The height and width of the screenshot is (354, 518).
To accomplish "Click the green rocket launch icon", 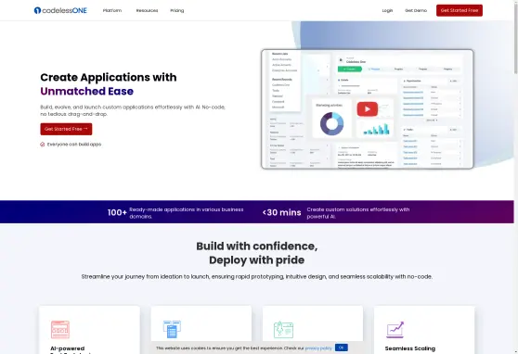I will (283, 329).
